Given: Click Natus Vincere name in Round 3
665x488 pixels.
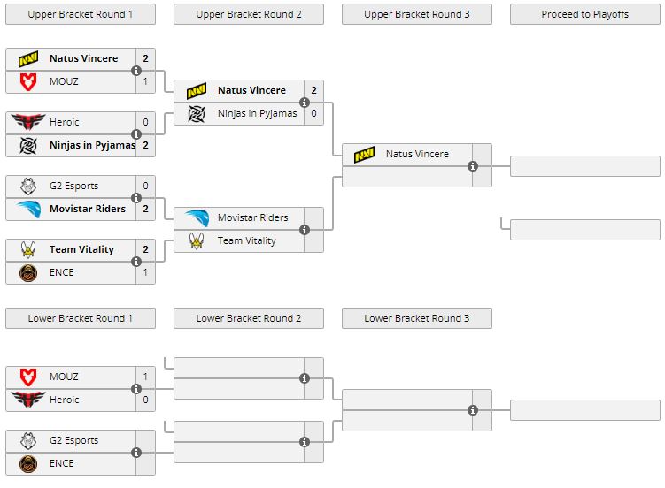Looking at the screenshot, I should pyautogui.click(x=417, y=155).
